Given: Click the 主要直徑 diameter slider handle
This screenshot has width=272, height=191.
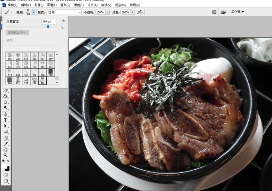Looking at the screenshot, I should 48,27.
